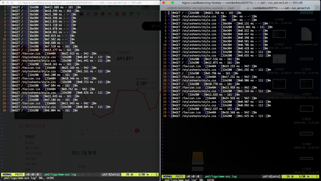Click the favicon.ico line with 19.153 ms
The width and height of the screenshot is (321, 181).
212,66
